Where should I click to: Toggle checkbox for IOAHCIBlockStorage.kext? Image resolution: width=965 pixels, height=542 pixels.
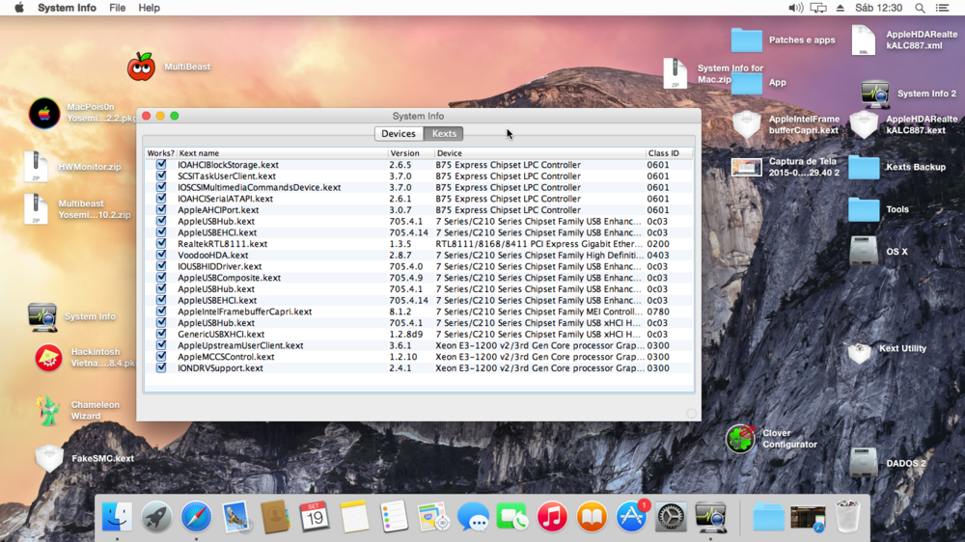(161, 165)
